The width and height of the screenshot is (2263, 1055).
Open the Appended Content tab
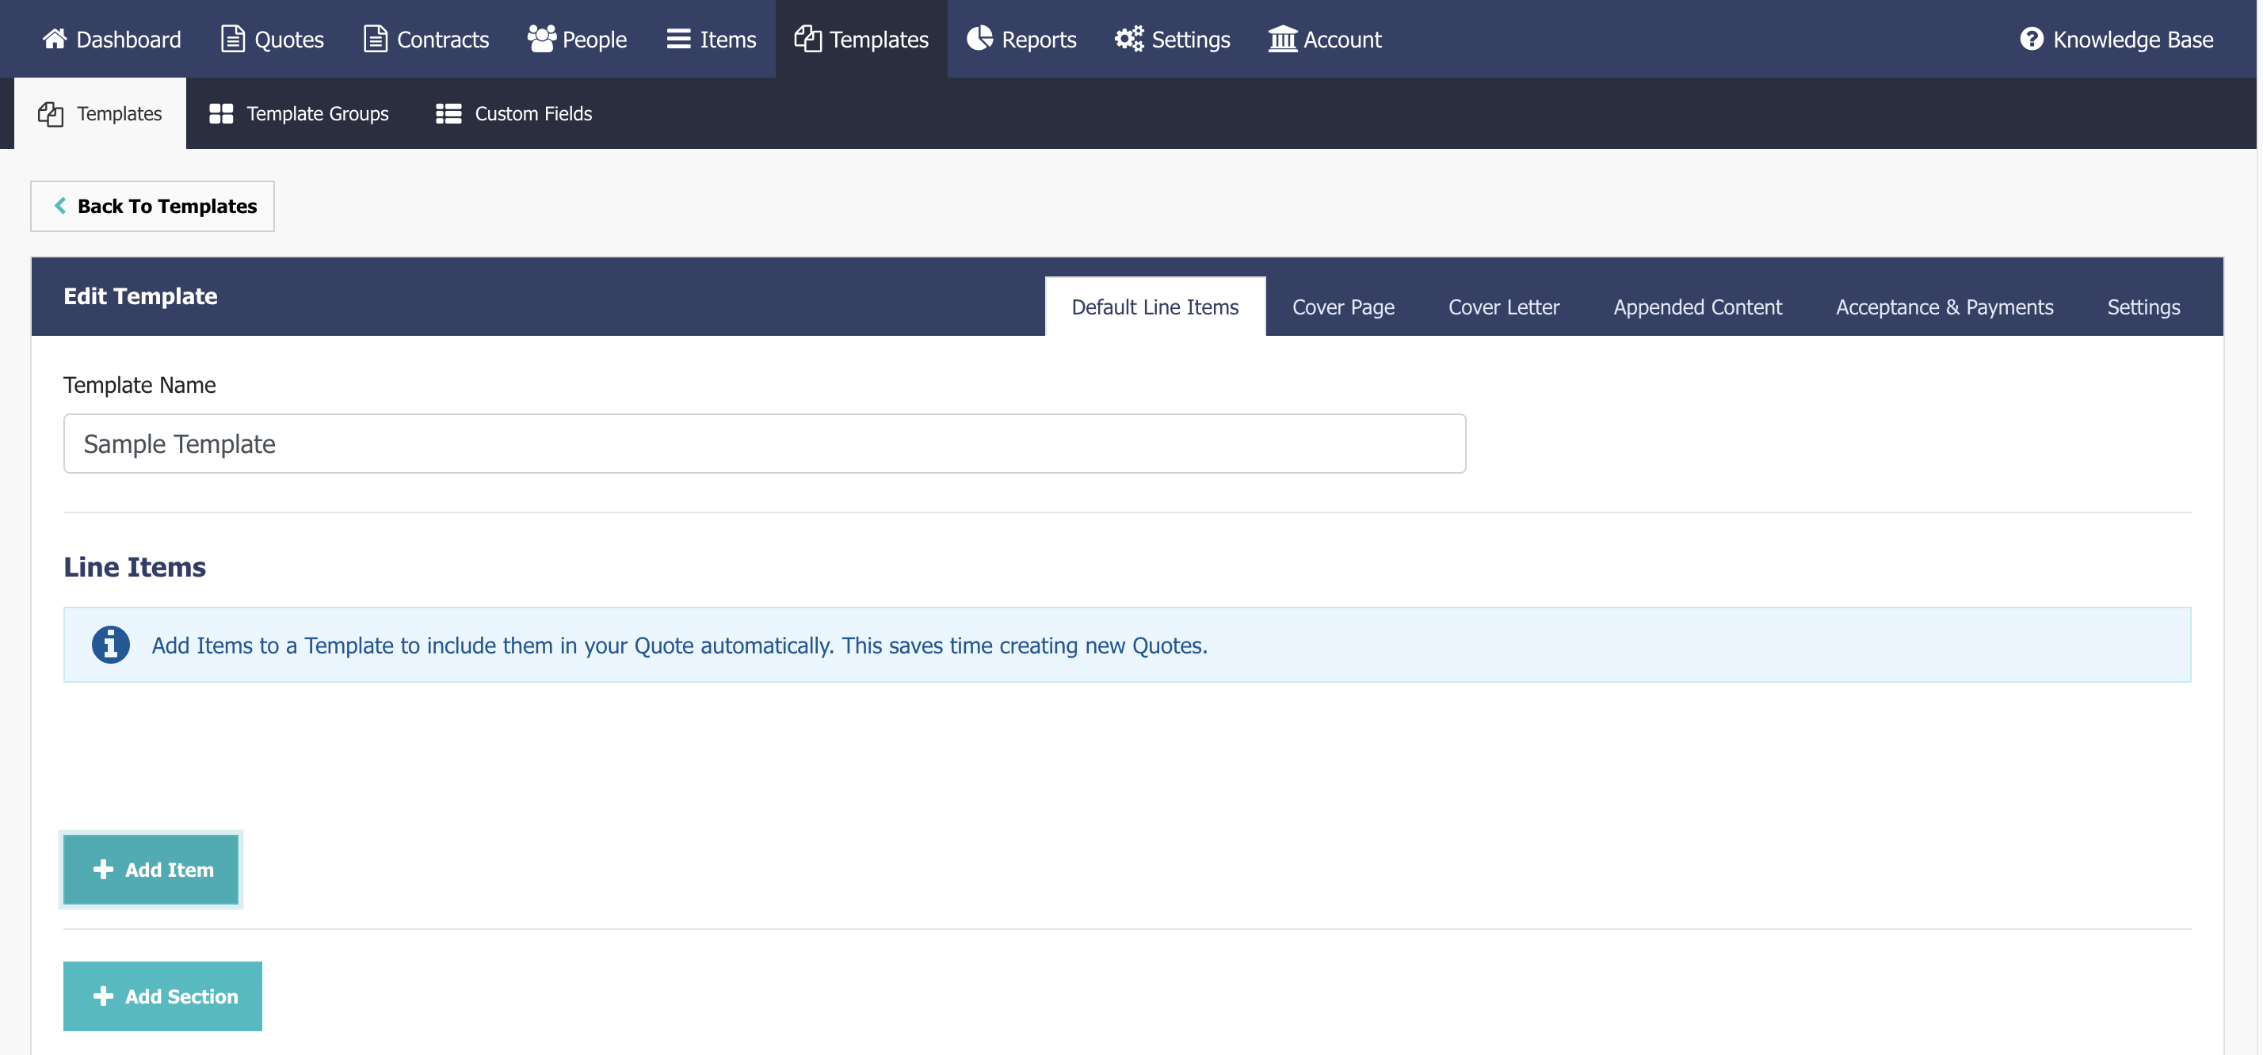coord(1697,307)
